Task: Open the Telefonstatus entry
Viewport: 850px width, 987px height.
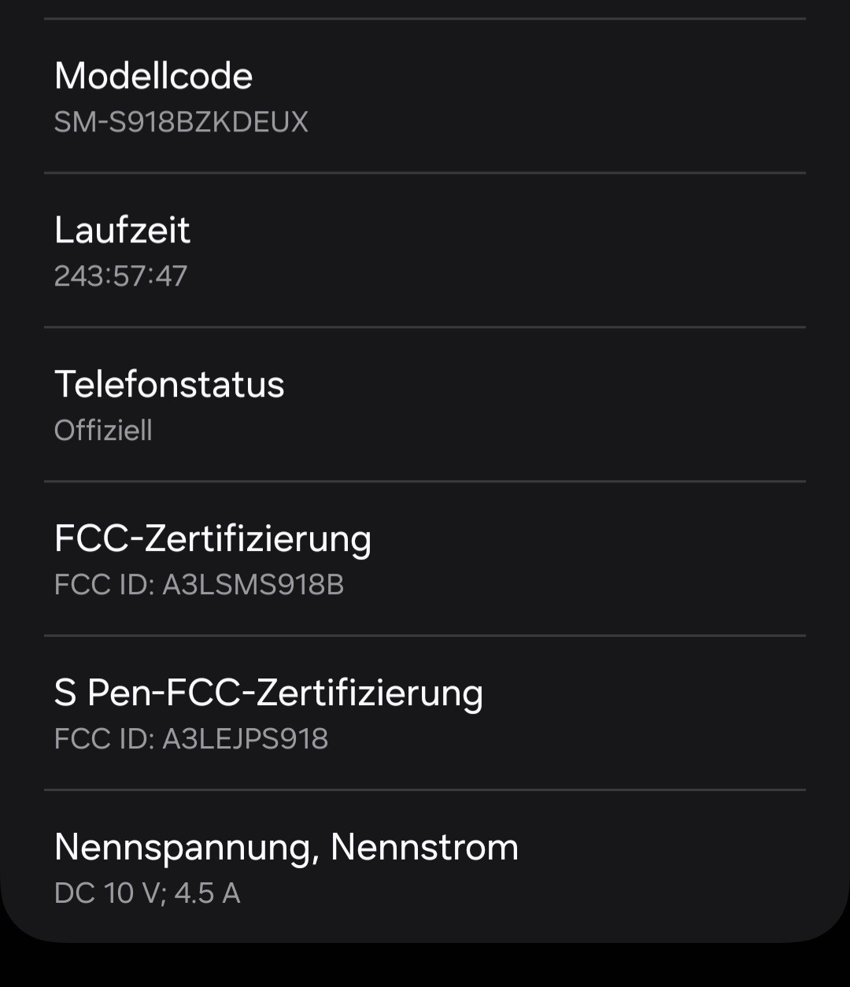Action: point(425,404)
